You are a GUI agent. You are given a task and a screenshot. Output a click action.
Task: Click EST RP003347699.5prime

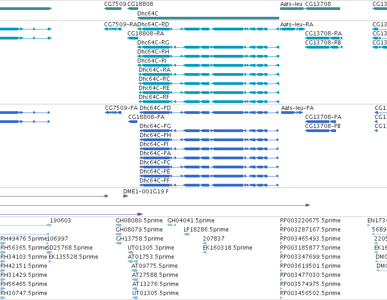310,257
